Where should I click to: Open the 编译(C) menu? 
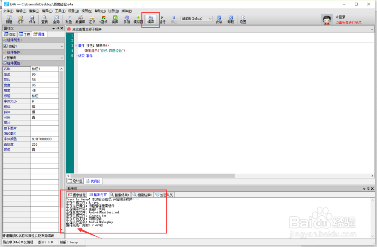47,11
